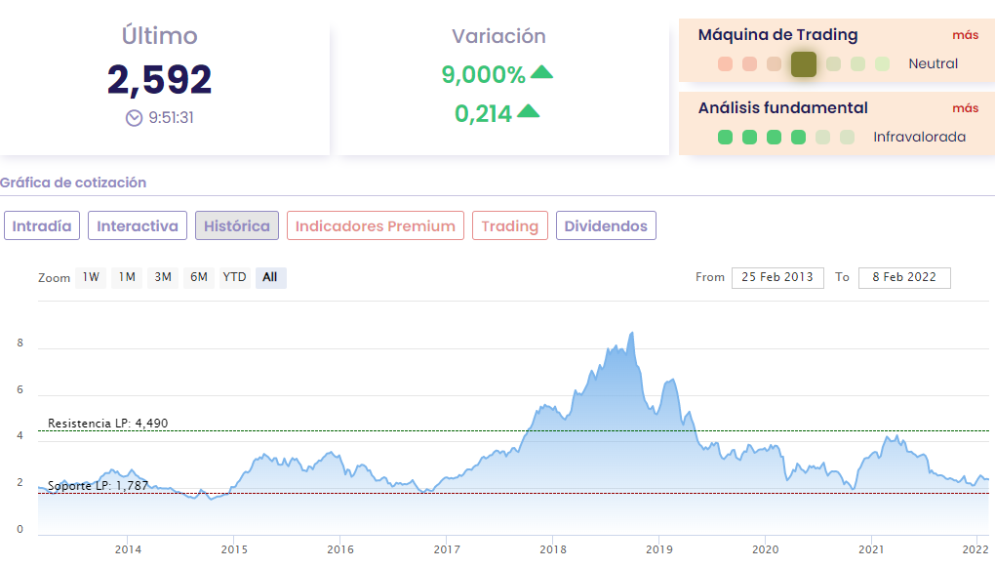Open the 'más' link for Análisis fundamental

pyautogui.click(x=965, y=108)
